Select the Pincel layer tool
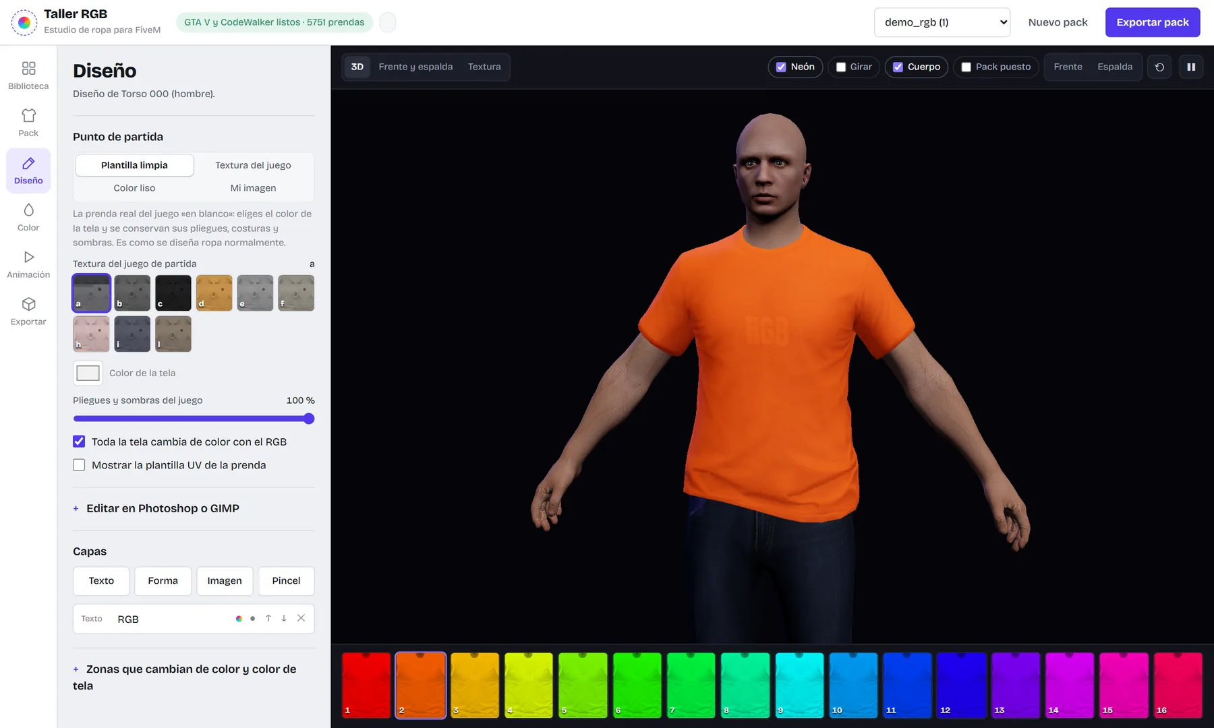This screenshot has height=728, width=1214. click(x=286, y=580)
